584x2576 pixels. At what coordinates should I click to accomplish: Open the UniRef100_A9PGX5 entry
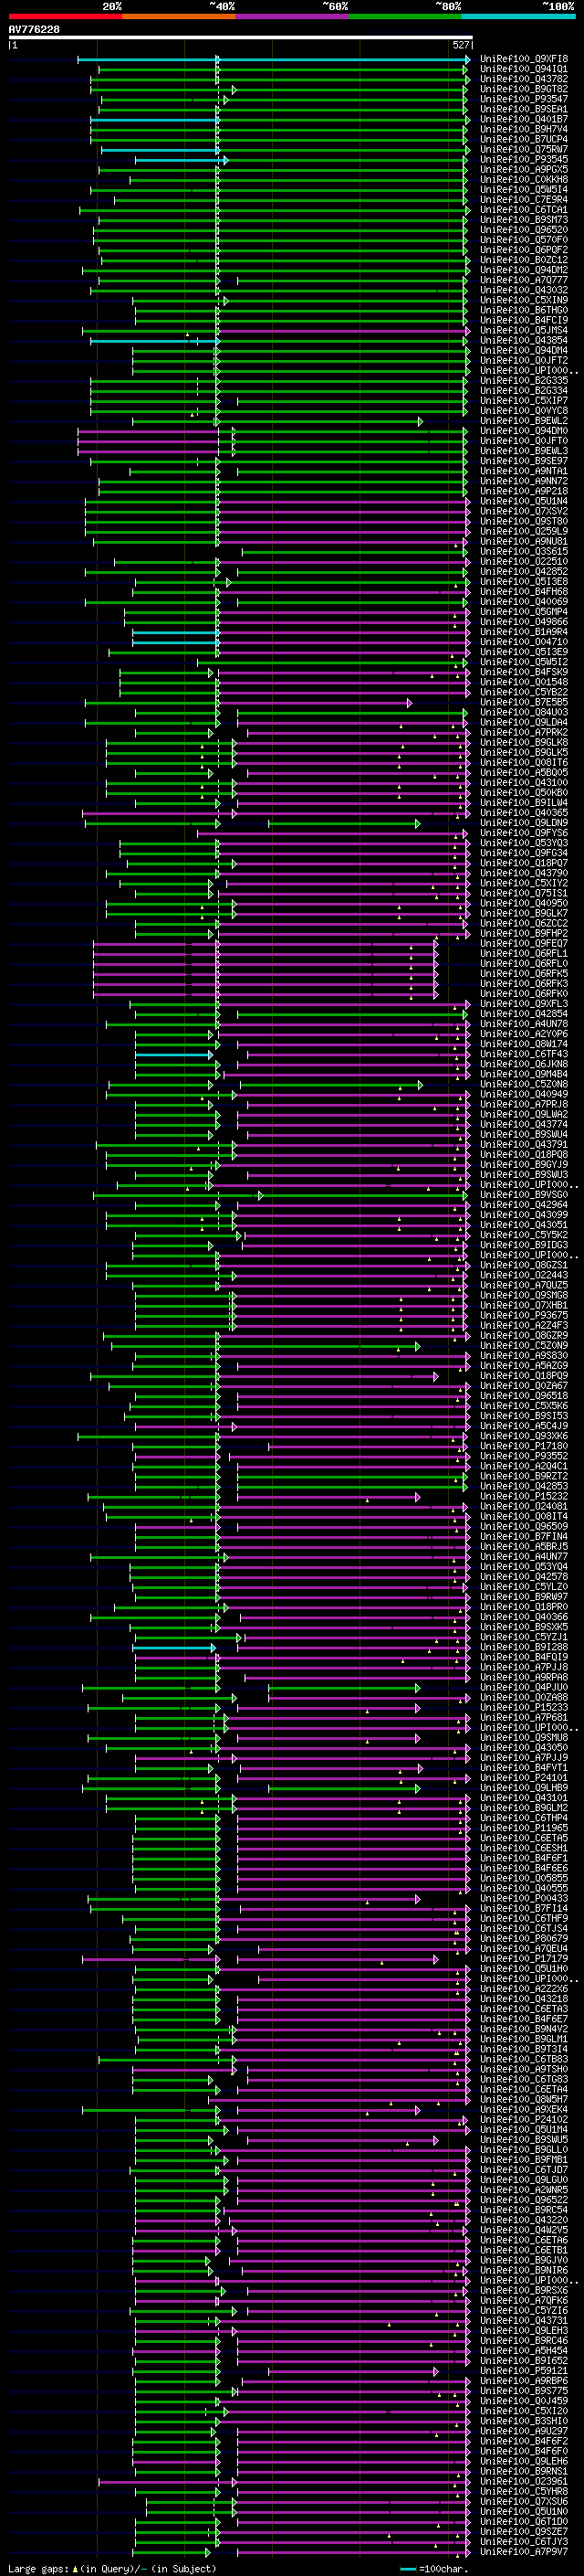click(524, 169)
